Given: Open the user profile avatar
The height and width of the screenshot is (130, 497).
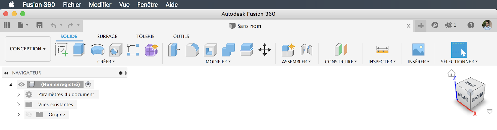Looking at the screenshot, I should click(487, 25).
